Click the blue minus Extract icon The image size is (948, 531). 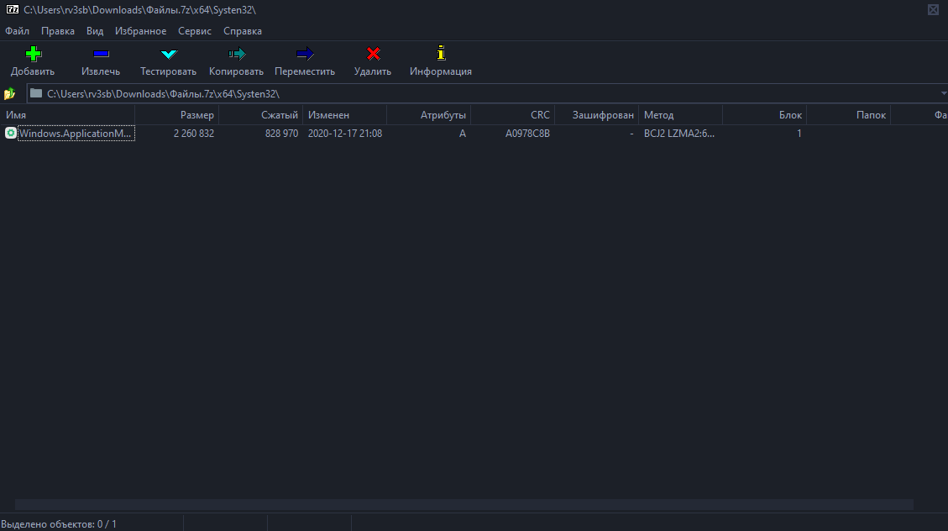click(101, 55)
